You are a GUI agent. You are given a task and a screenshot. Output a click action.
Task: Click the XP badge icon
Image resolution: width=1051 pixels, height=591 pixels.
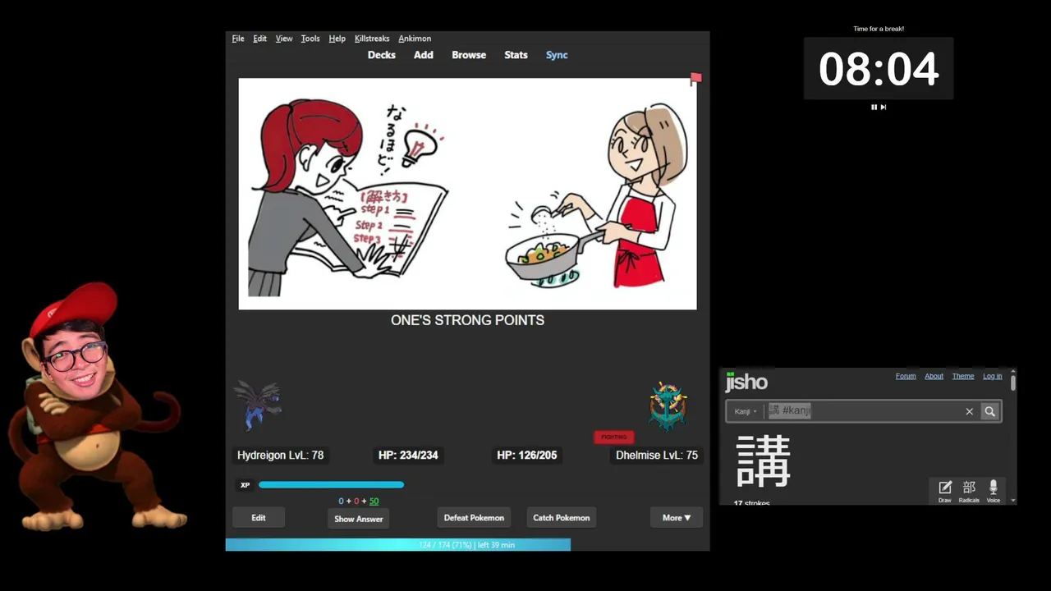245,485
